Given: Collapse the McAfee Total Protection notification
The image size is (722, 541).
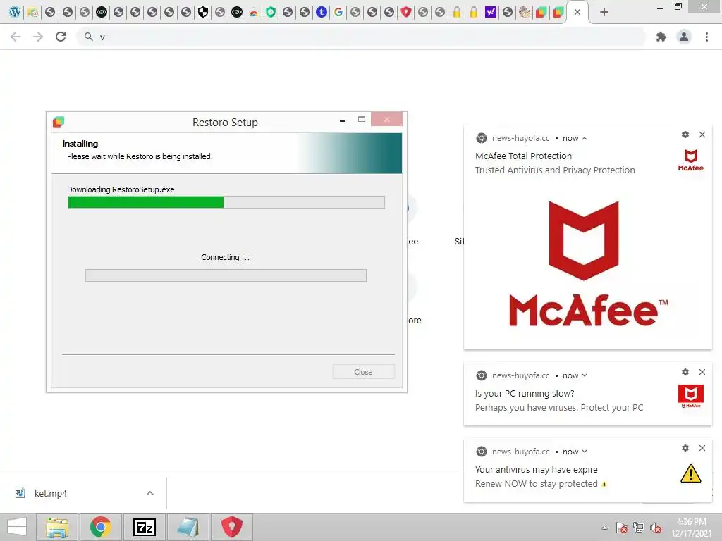Looking at the screenshot, I should coord(585,138).
